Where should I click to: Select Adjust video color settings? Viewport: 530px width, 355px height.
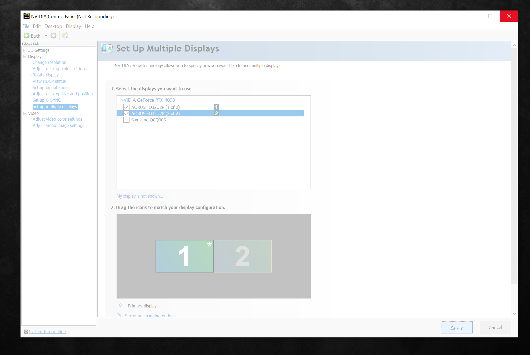[57, 119]
